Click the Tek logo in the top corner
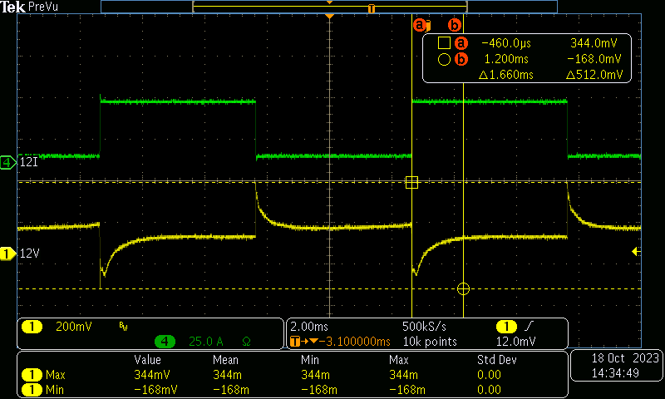 (15, 6)
